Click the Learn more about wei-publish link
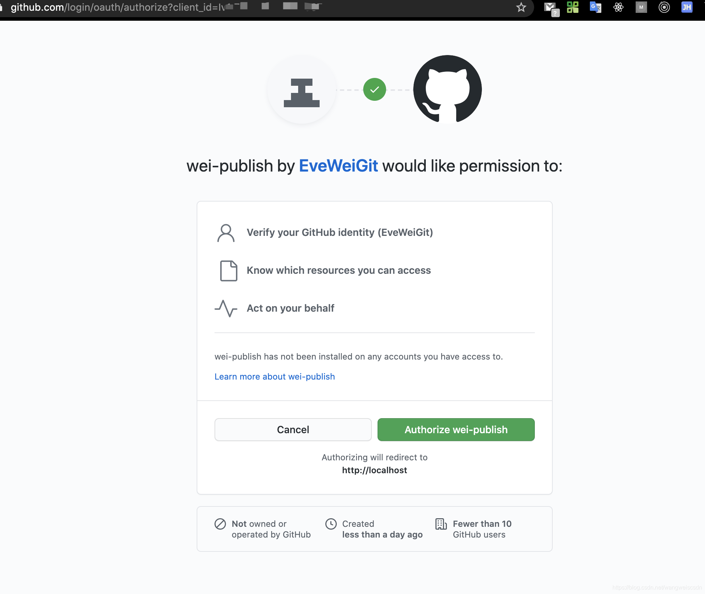The width and height of the screenshot is (705, 594). click(x=275, y=376)
